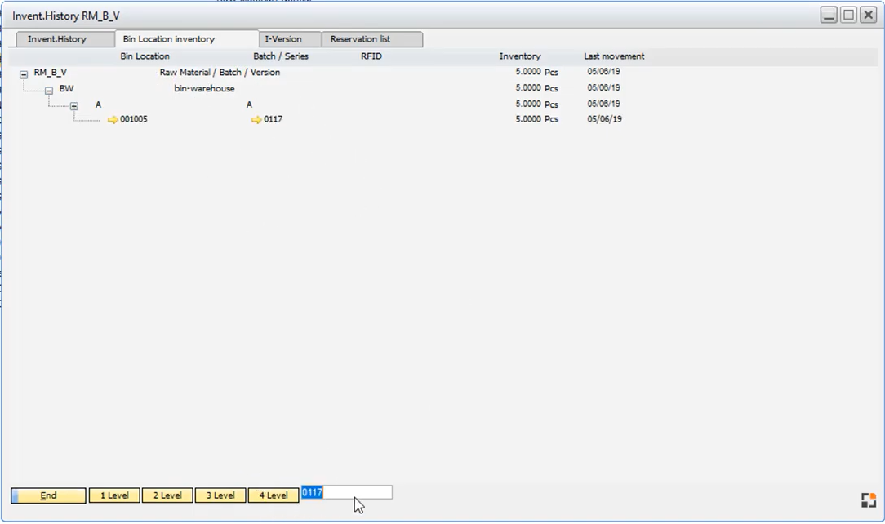The image size is (885, 524).
Task: Click the 3 Level button
Action: click(220, 495)
